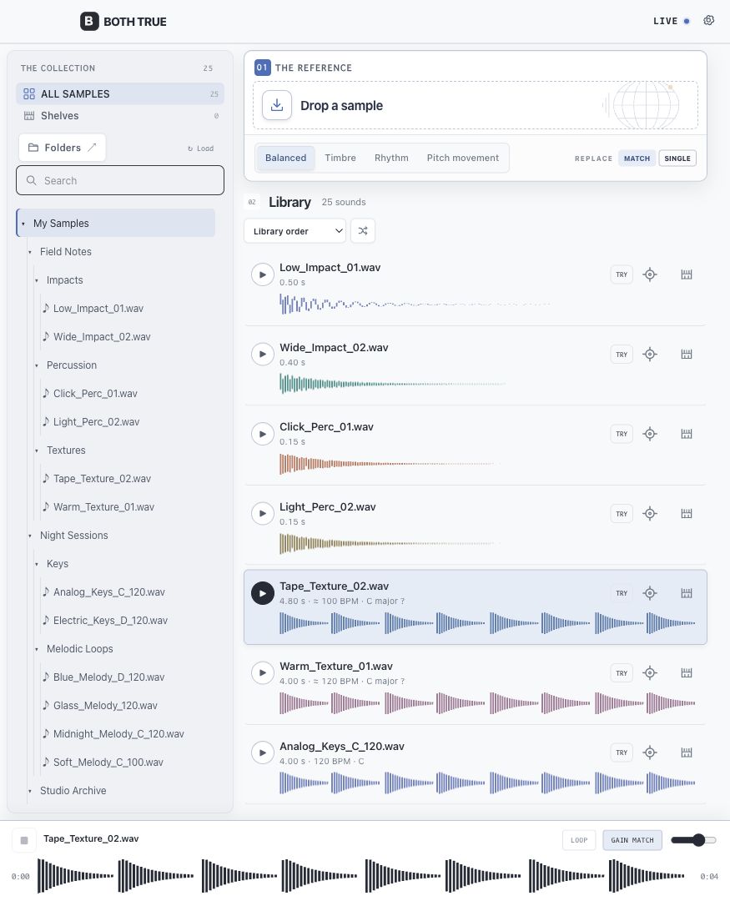
Task: Adjust the volume slider in player
Action: 693,840
